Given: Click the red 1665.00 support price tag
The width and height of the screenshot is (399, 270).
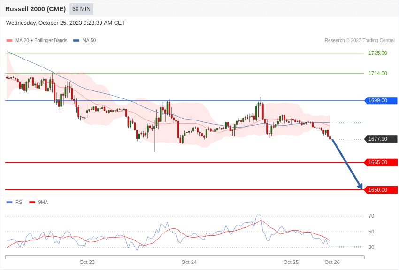Looking at the screenshot, I should [x=381, y=162].
